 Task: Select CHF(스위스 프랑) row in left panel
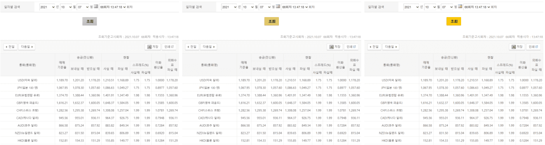click(x=89, y=110)
